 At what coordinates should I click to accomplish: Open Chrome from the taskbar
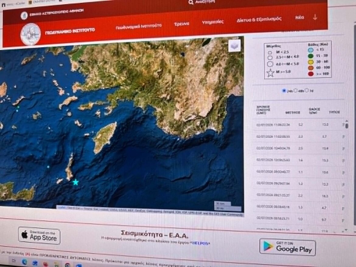[x=67, y=265]
